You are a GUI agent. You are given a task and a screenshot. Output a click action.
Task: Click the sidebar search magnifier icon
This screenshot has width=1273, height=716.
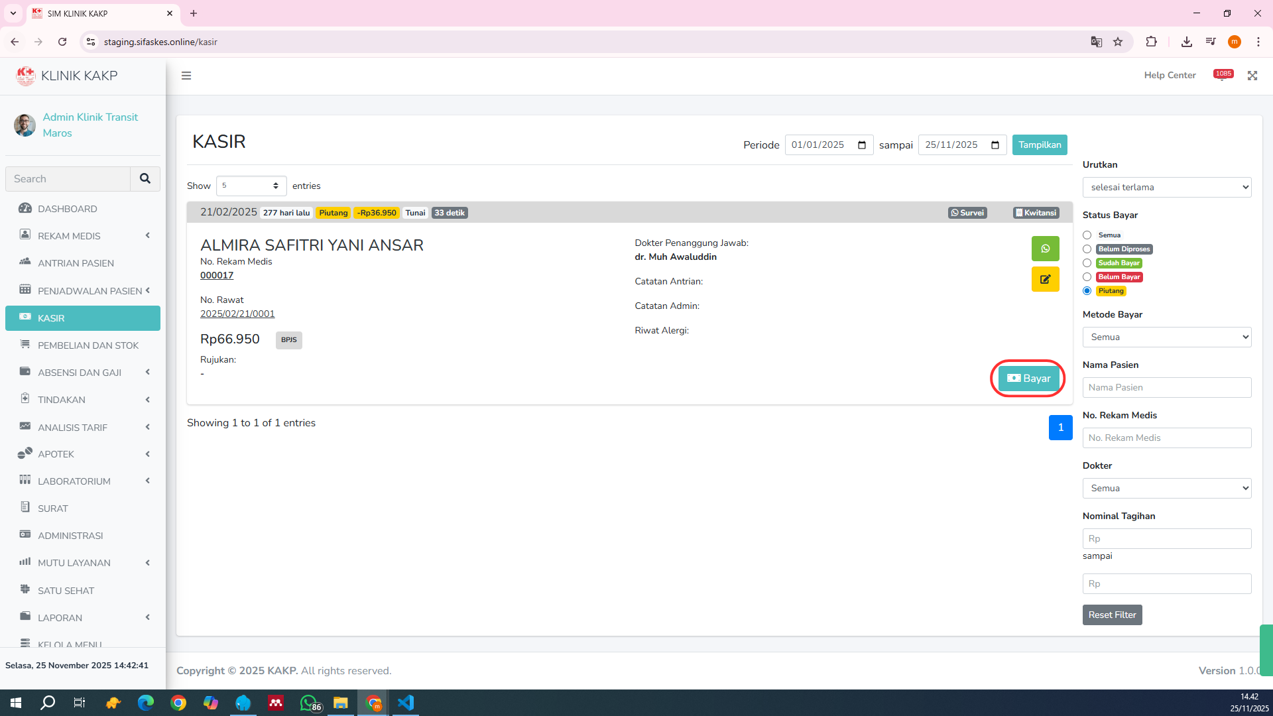pos(145,179)
